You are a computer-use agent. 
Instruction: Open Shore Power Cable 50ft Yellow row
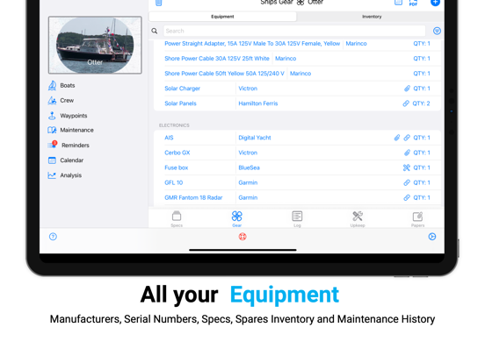pyautogui.click(x=297, y=74)
